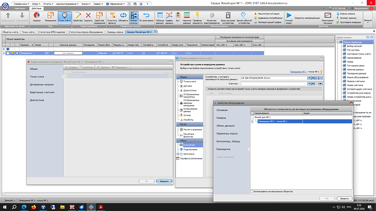Click Очистить фильтр funnel icon
The image size is (376, 211).
112,15
